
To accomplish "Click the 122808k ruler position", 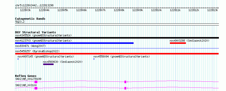I will (x=119, y=10).
